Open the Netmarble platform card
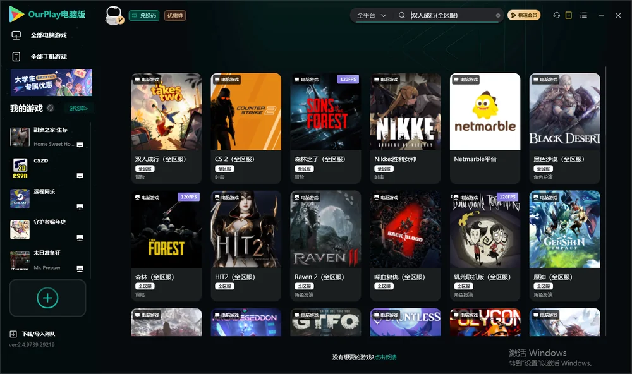This screenshot has height=374, width=632. (485, 128)
